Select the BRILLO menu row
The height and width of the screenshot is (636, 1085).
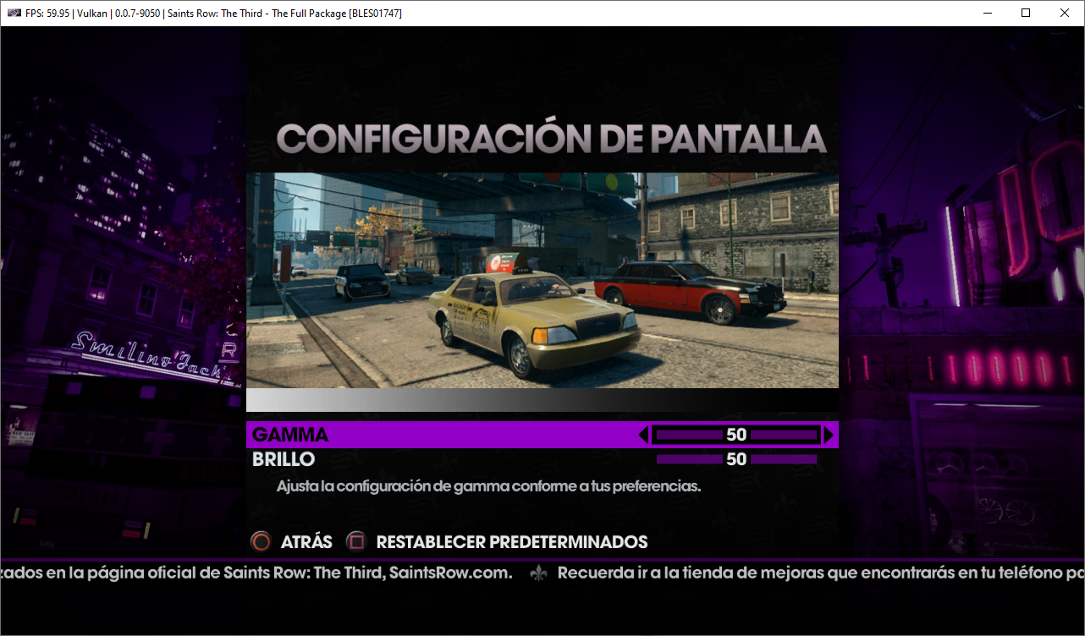(542, 459)
